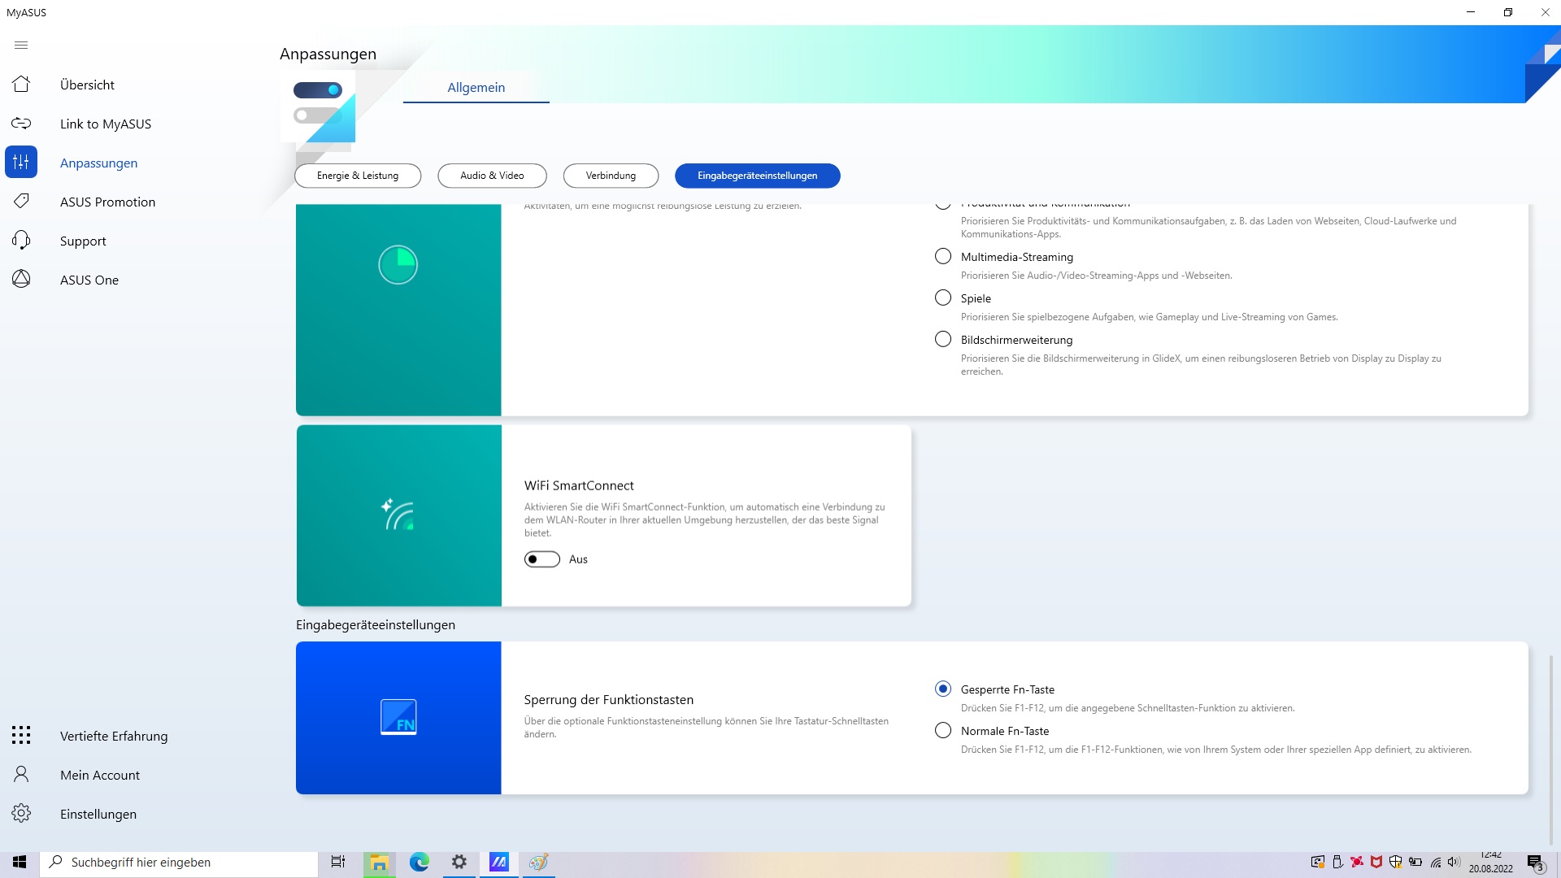This screenshot has width=1561, height=878.
Task: Open Support via headset icon
Action: click(x=21, y=241)
